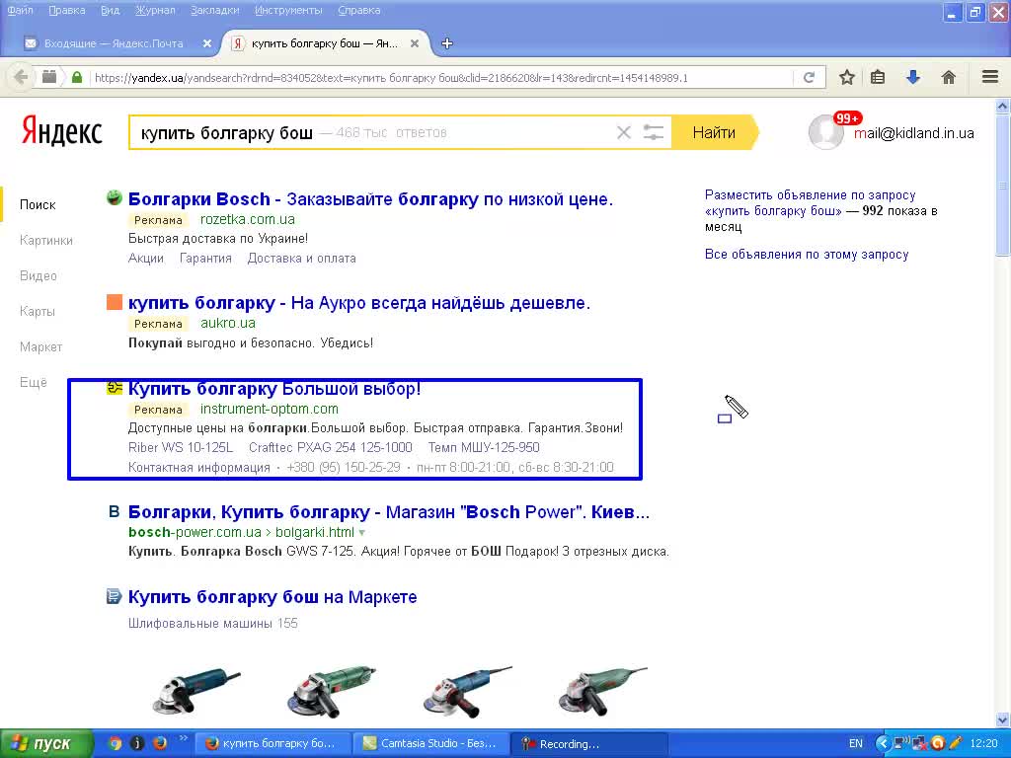This screenshot has height=758, width=1011.
Task: Click the Market icon beside Купить болгарку бош на Маркете
Action: (114, 596)
